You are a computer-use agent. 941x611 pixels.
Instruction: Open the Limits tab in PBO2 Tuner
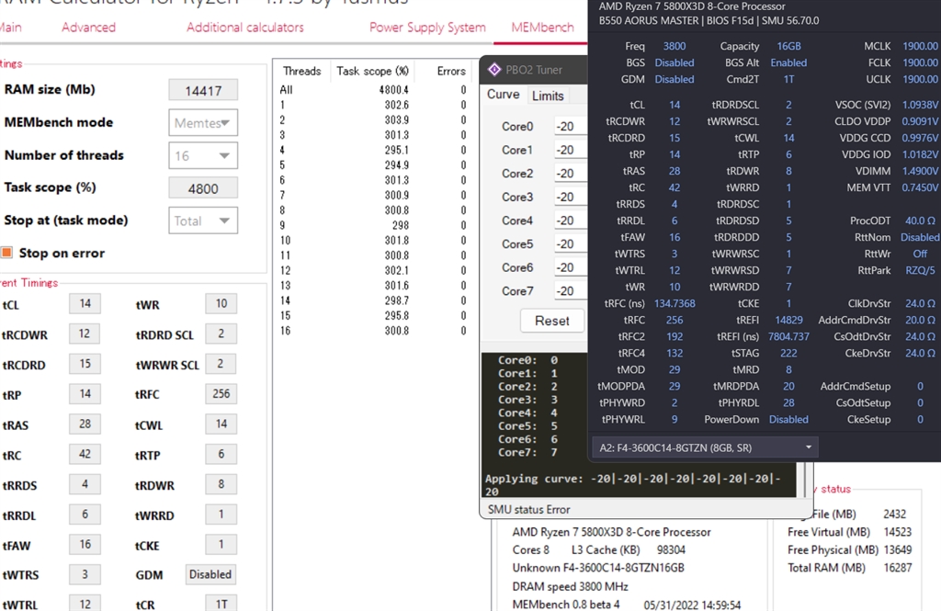(549, 95)
